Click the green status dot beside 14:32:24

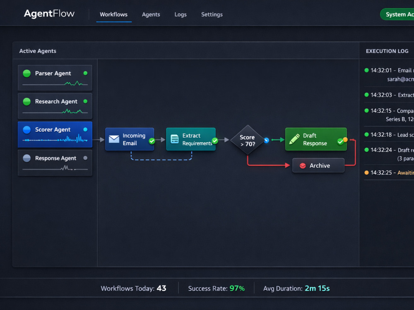366,150
